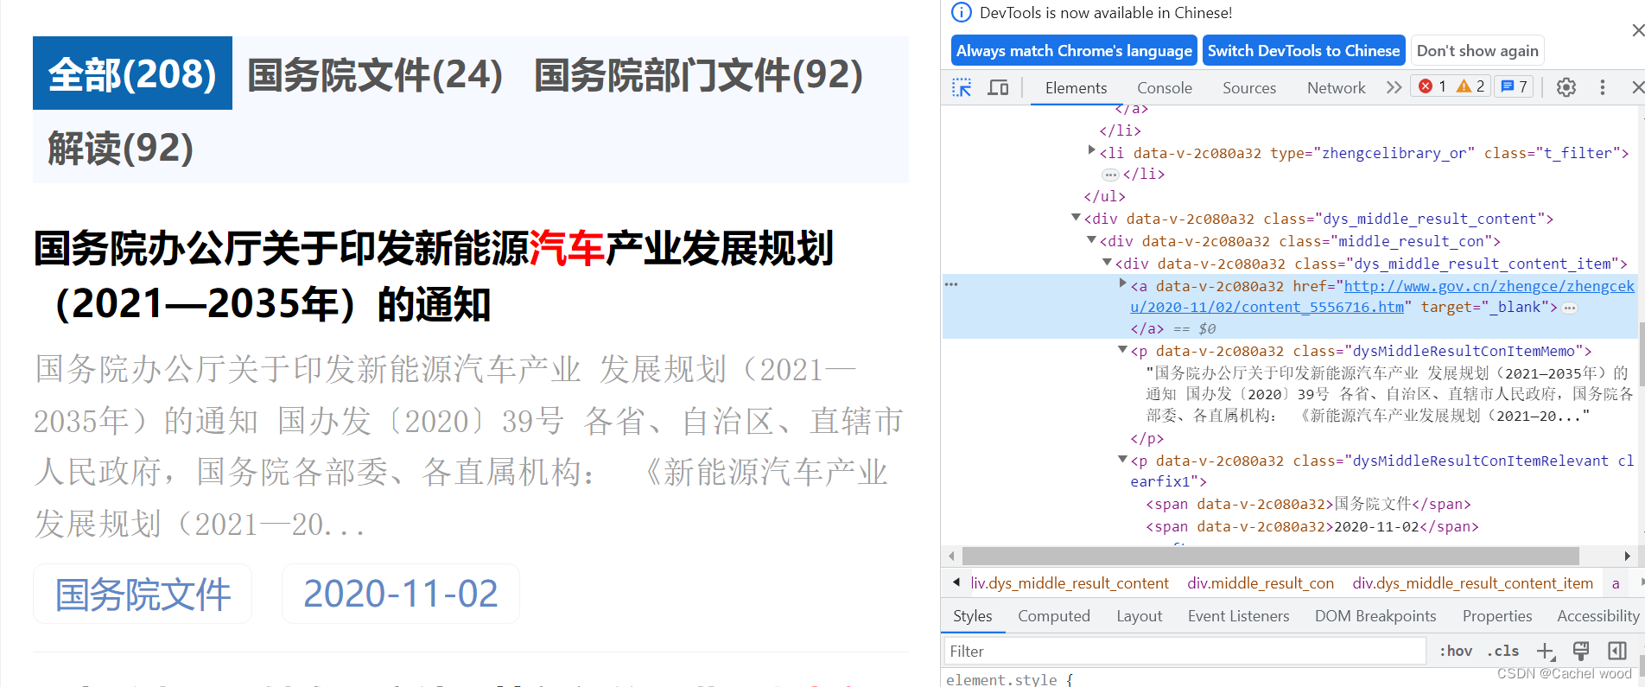Open the 新能源汽车产业发展规划 result title
Viewport: 1645px width, 687px height.
click(434, 276)
